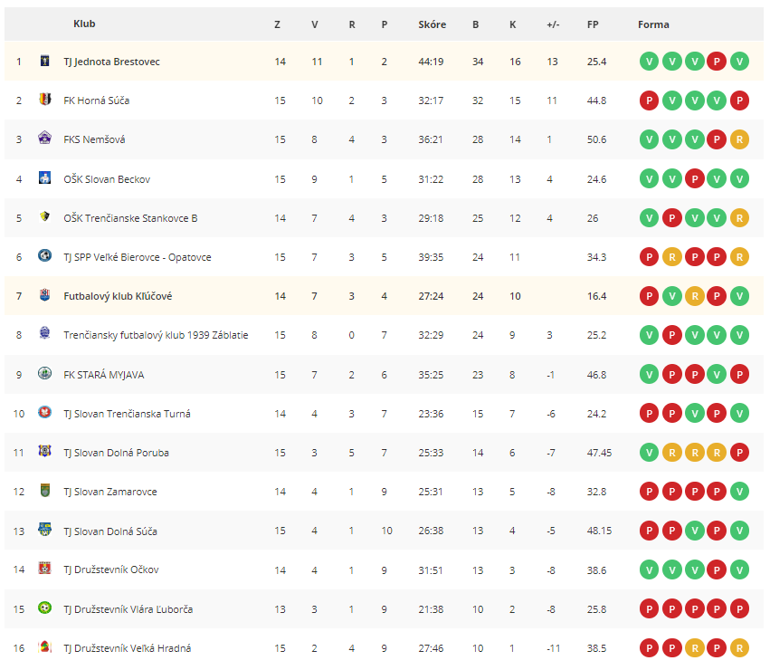Click the FKS Nemšová club crest
The width and height of the screenshot is (770, 670).
point(44,139)
